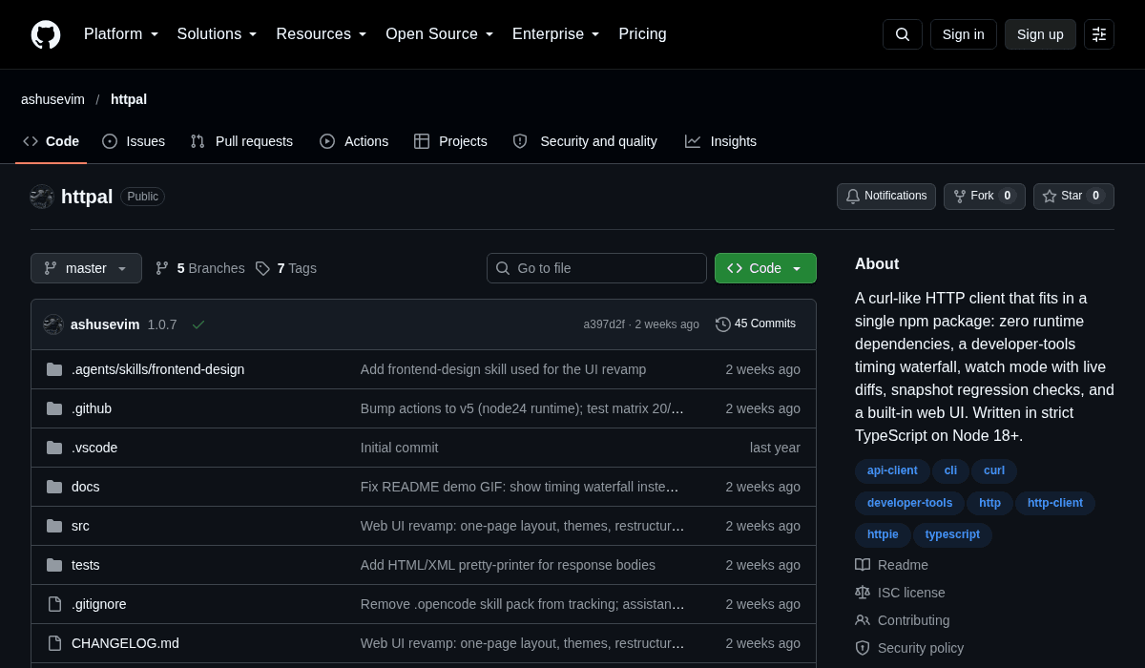Image resolution: width=1145 pixels, height=668 pixels.
Task: Star the httpal repository
Action: tap(1073, 197)
